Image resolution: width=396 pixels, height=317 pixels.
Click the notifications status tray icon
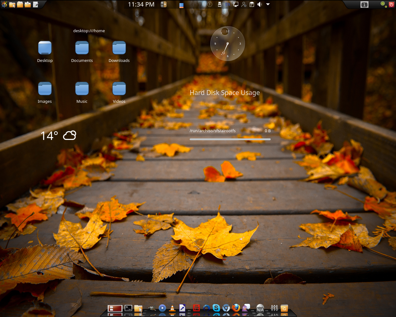click(x=210, y=4)
